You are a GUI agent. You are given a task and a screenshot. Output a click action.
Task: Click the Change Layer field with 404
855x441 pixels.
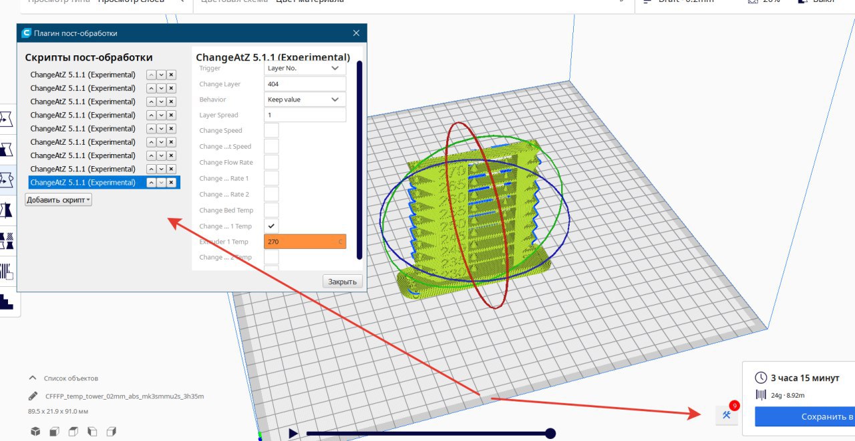coord(305,84)
